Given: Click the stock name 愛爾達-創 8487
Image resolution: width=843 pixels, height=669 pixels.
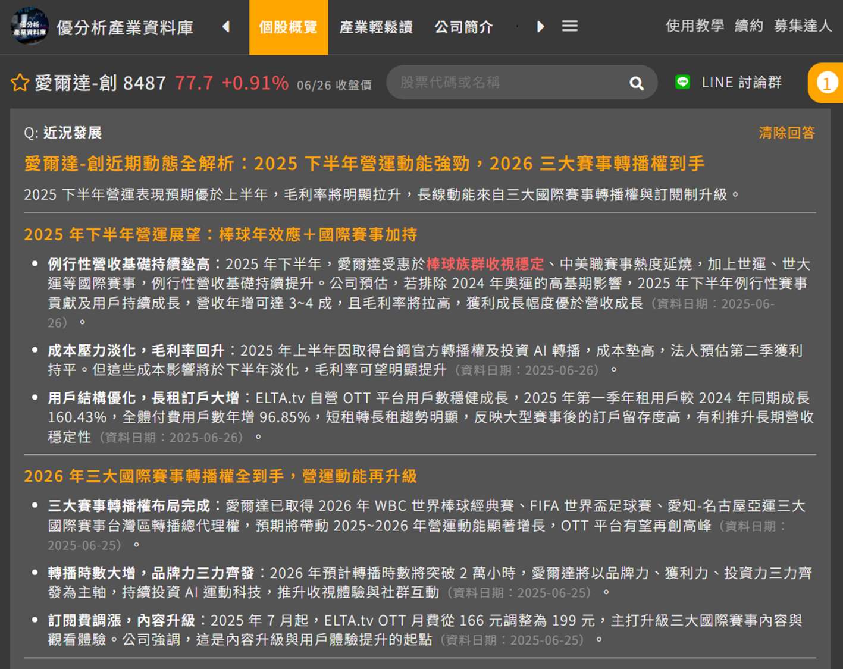Looking at the screenshot, I should tap(100, 83).
